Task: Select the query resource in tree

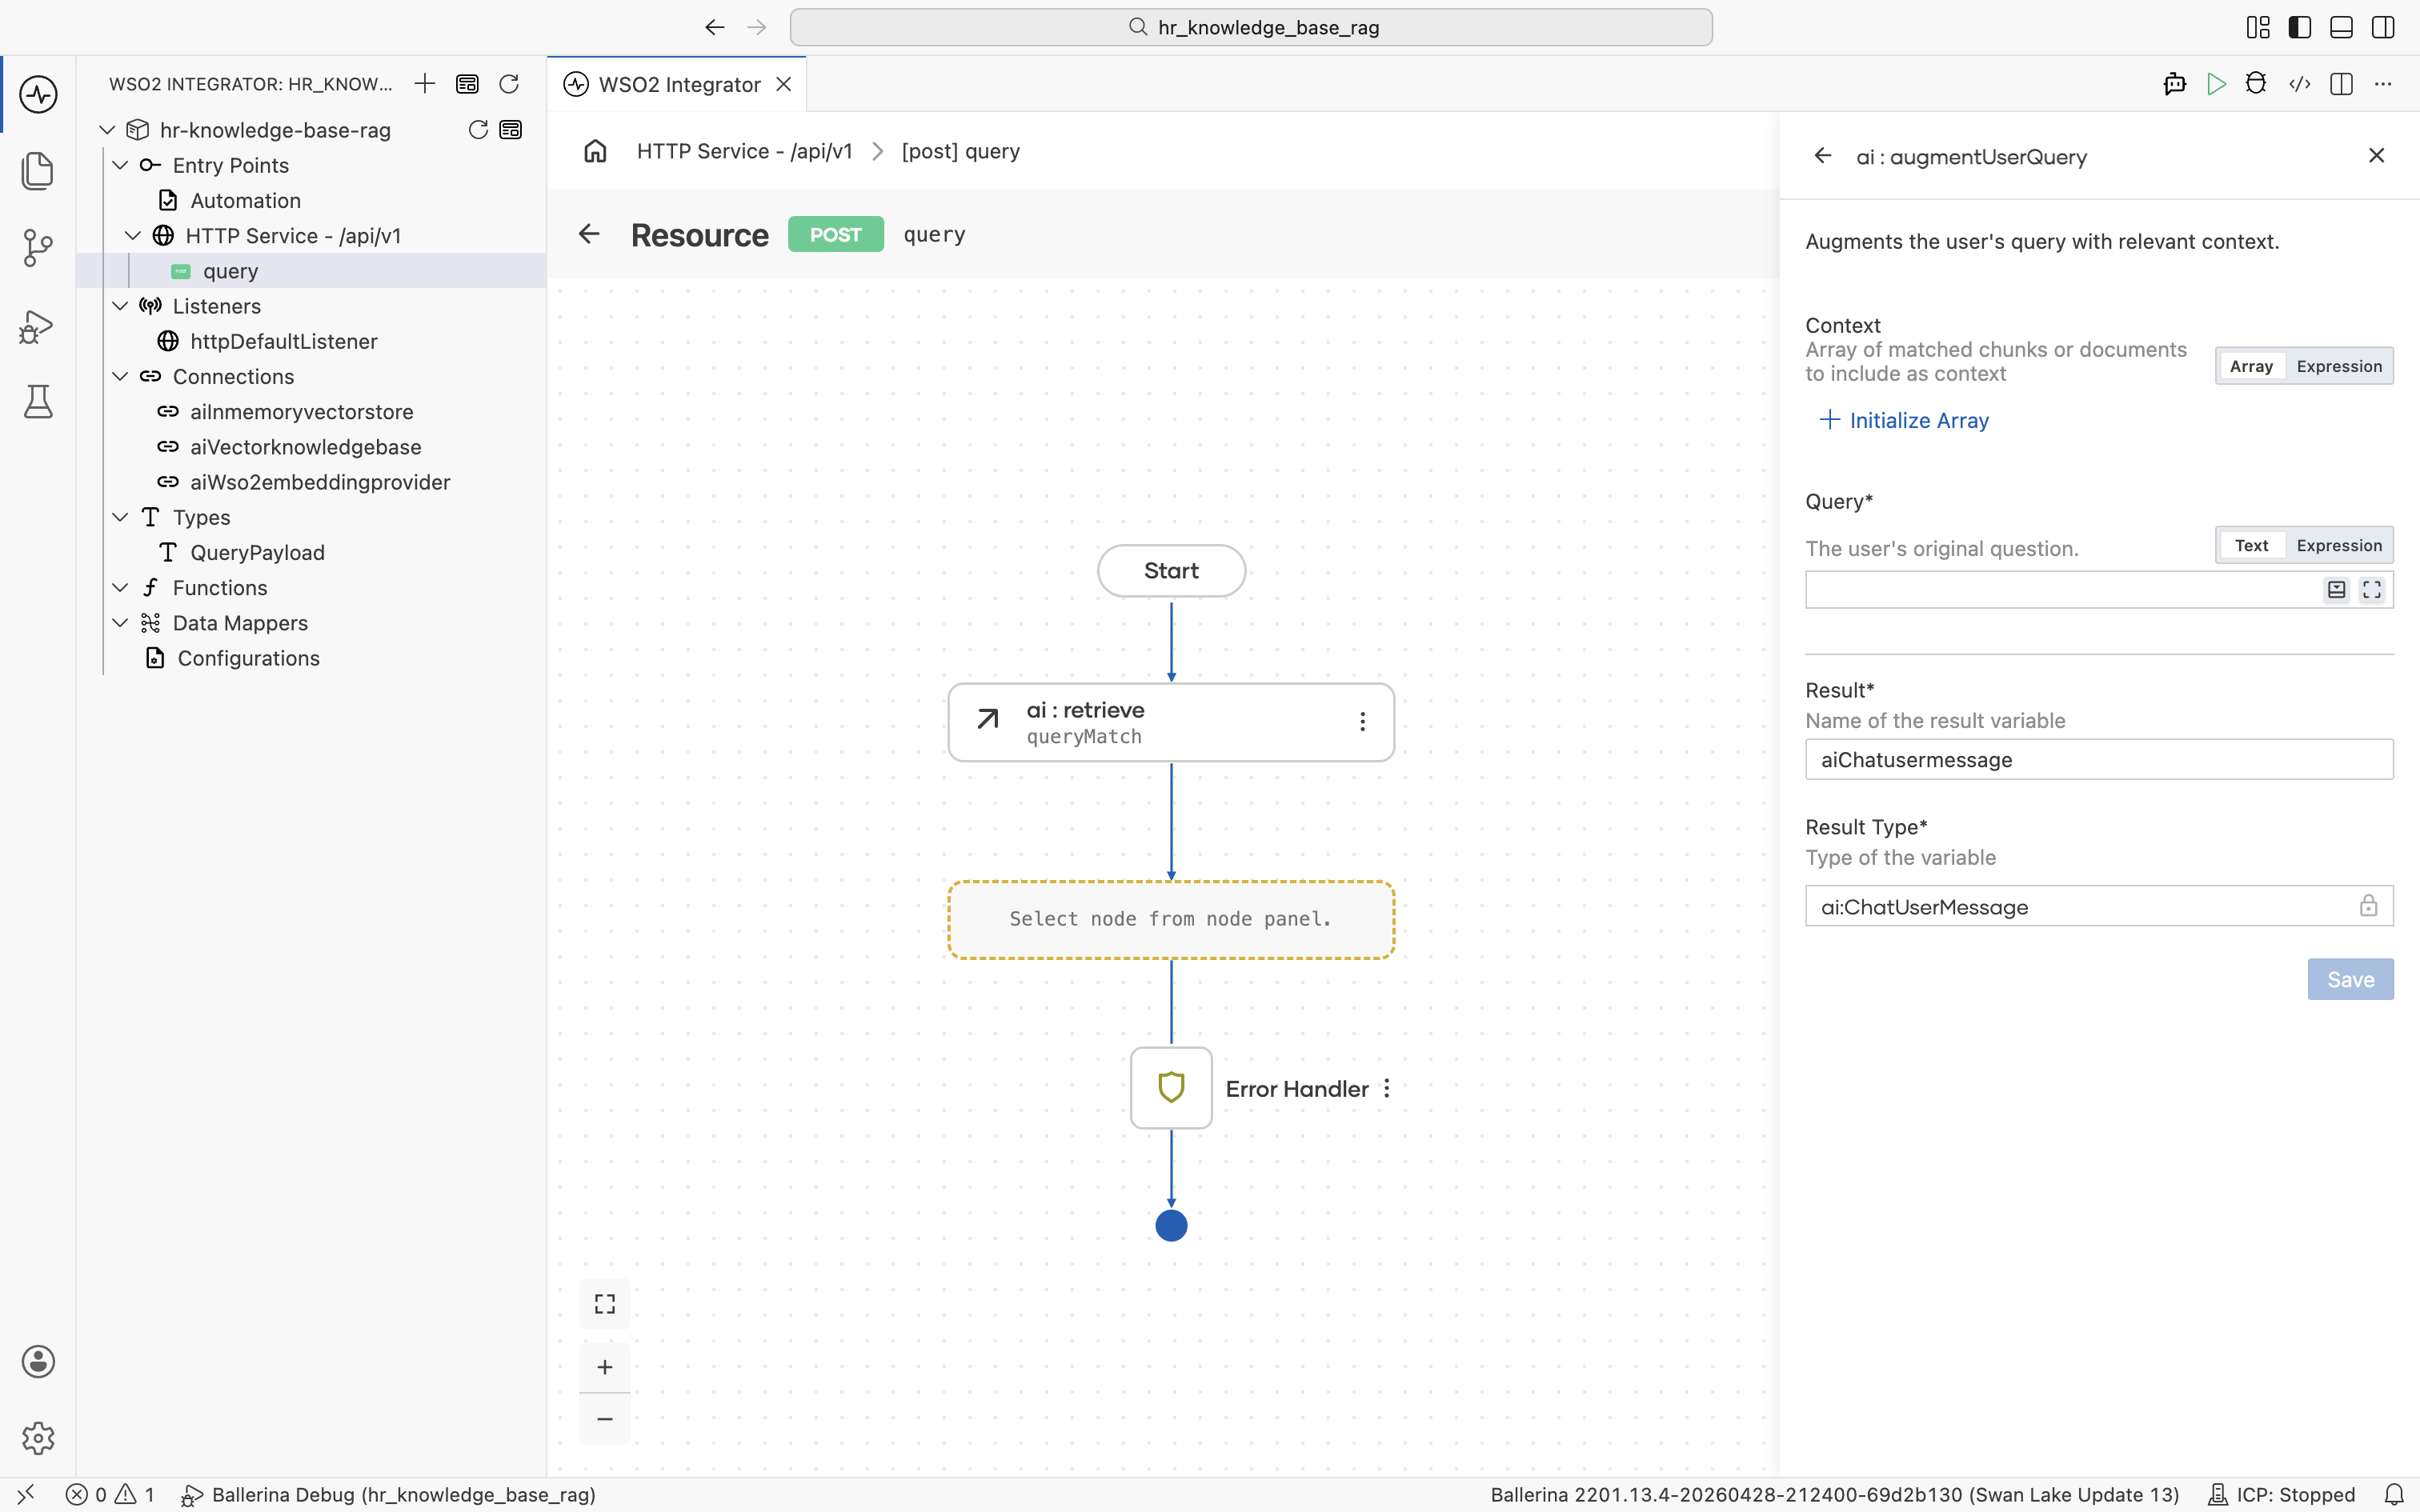Action: click(x=311, y=271)
